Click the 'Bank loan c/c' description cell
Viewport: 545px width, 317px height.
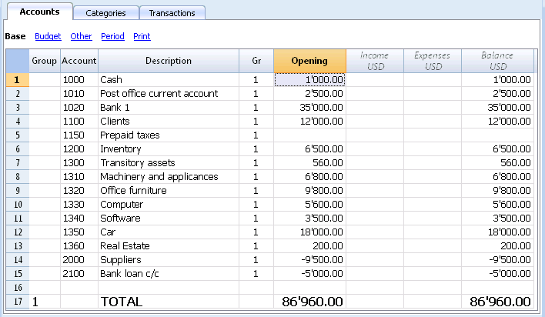tap(169, 274)
